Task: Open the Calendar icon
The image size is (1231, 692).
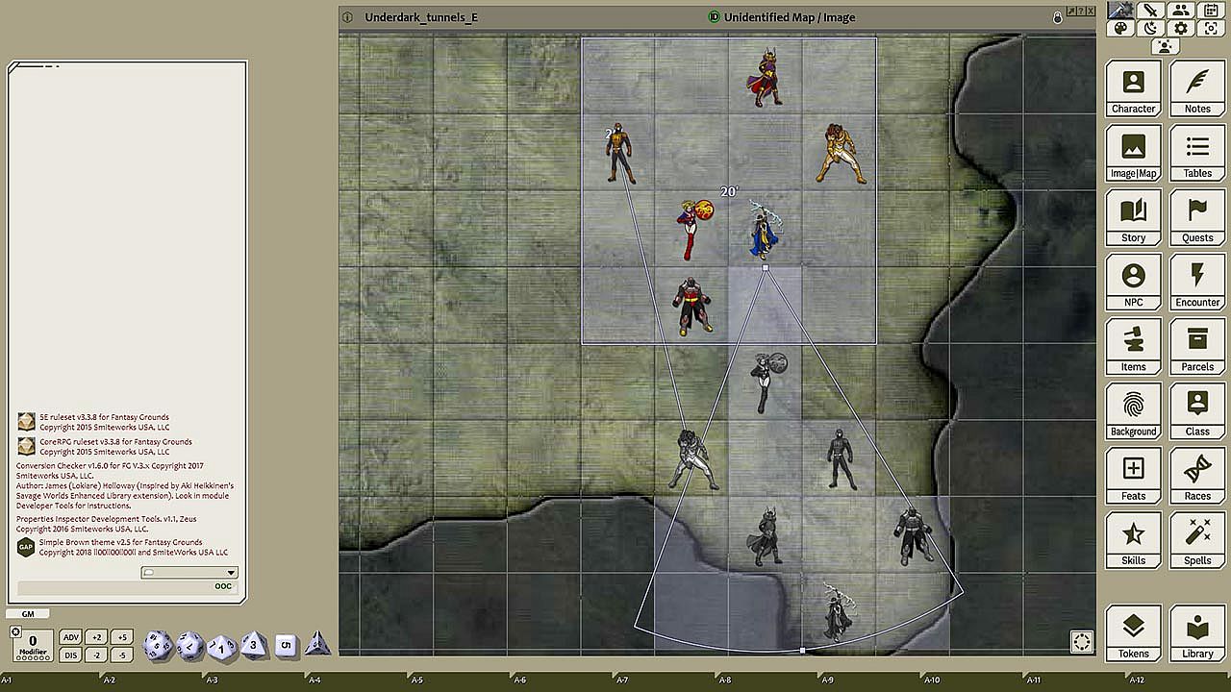Action: [x=1212, y=11]
